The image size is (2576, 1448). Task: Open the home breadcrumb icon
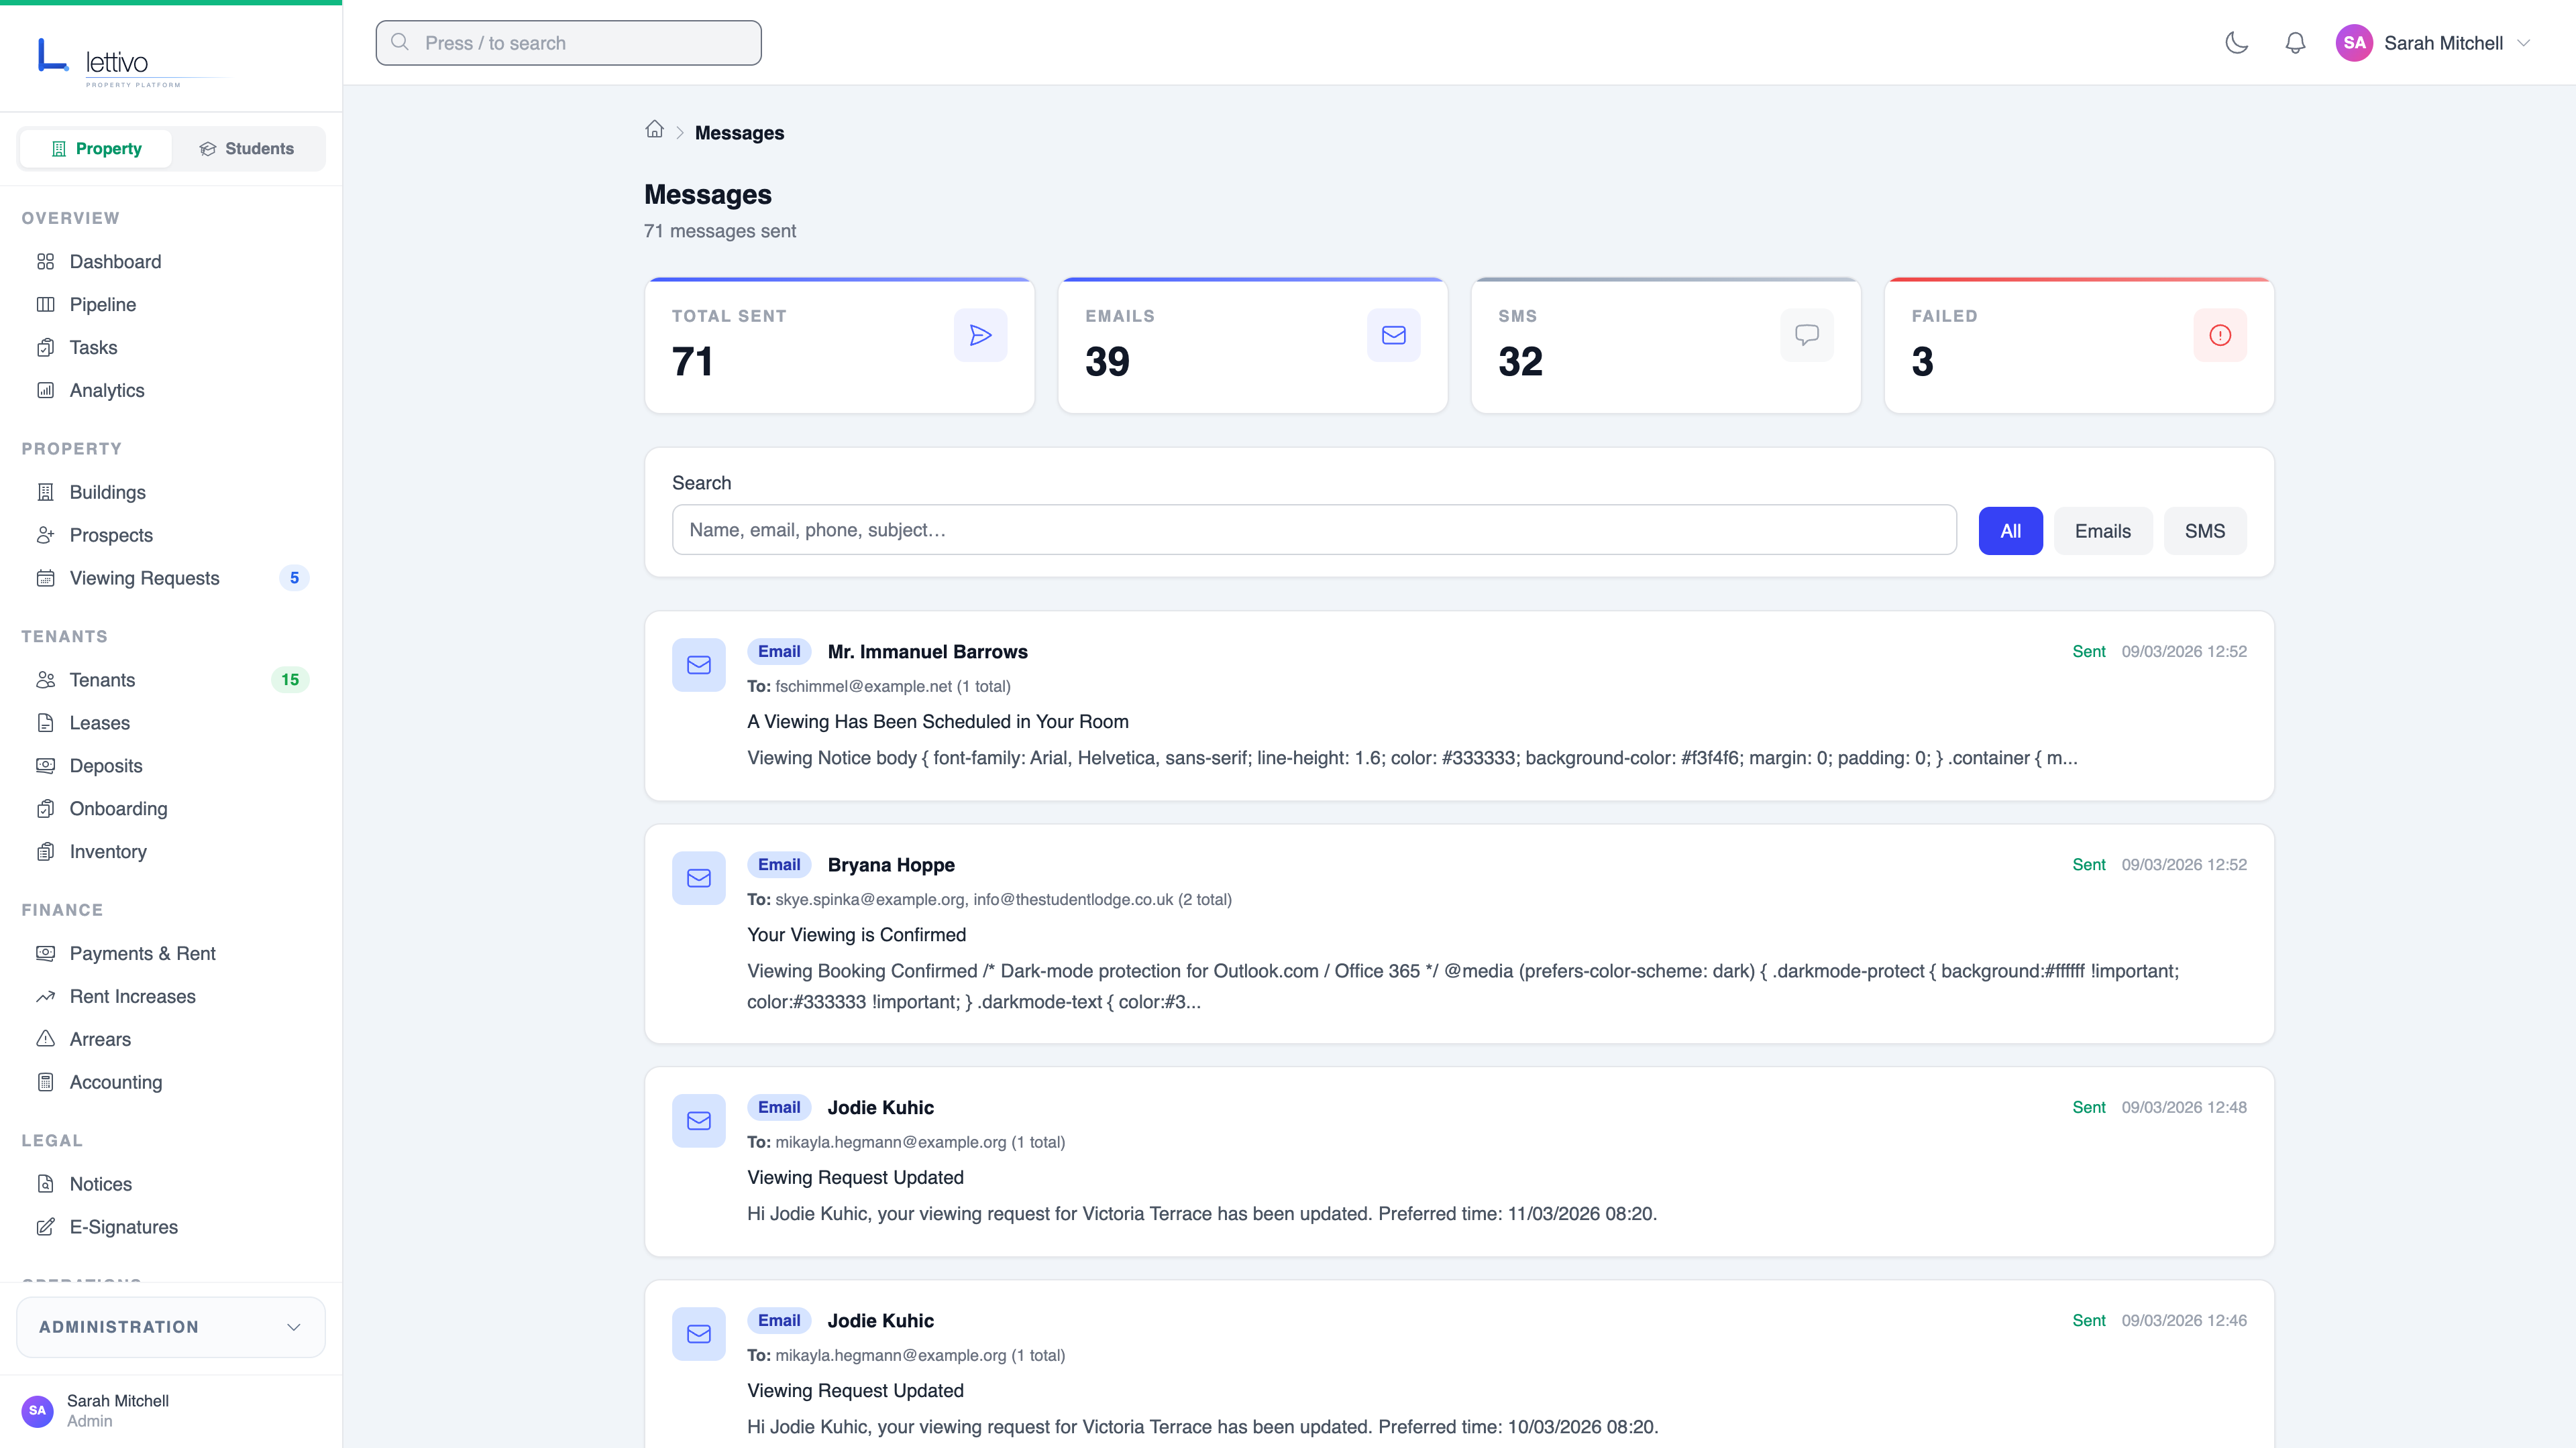coord(655,131)
